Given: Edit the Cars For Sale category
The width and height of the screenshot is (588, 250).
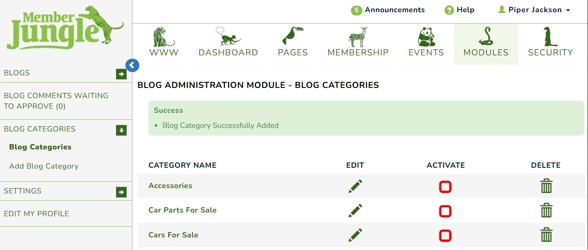Looking at the screenshot, I should (x=355, y=235).
